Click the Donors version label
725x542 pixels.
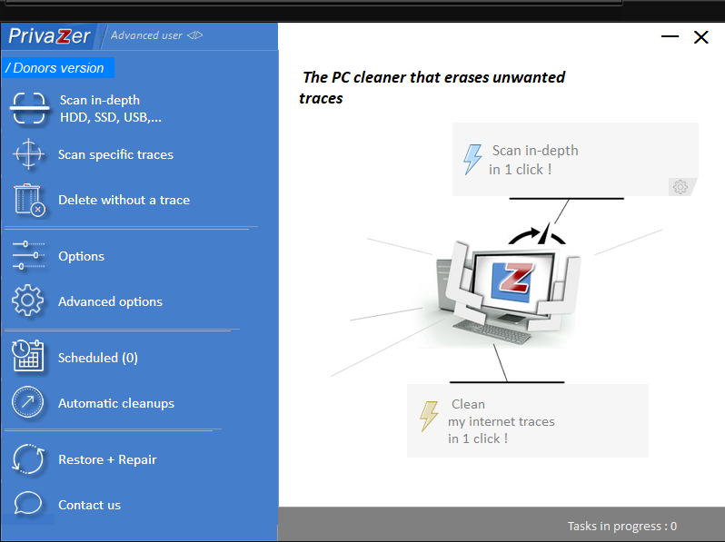click(x=58, y=68)
